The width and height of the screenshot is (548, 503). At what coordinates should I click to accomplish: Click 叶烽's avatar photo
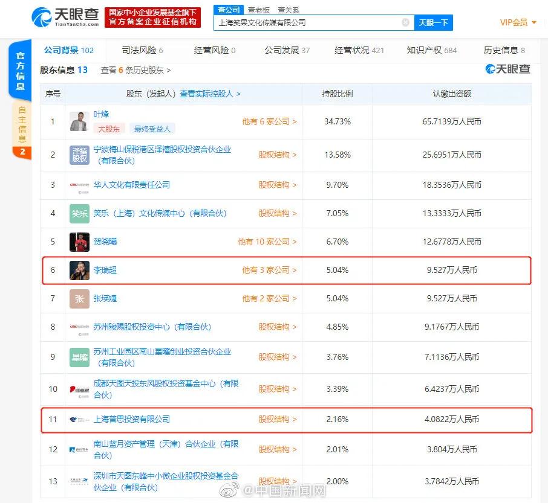(79, 121)
